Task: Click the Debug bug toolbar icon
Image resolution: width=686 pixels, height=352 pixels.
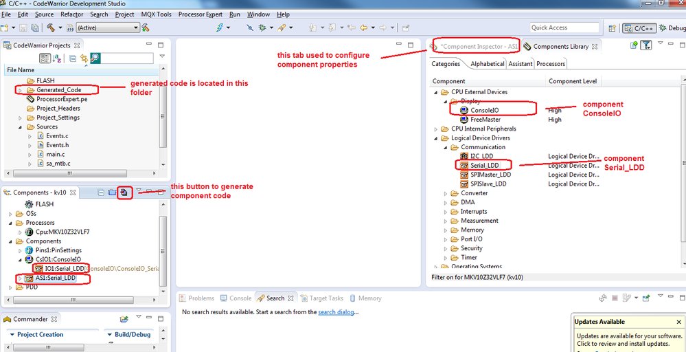Action: tap(262, 27)
